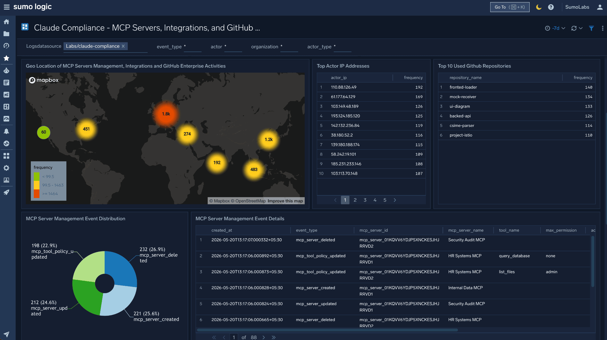The image size is (607, 340).
Task: Open the dashboard more options menu
Action: pos(603,28)
